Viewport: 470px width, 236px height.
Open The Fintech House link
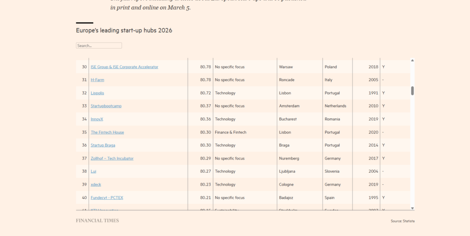(107, 132)
